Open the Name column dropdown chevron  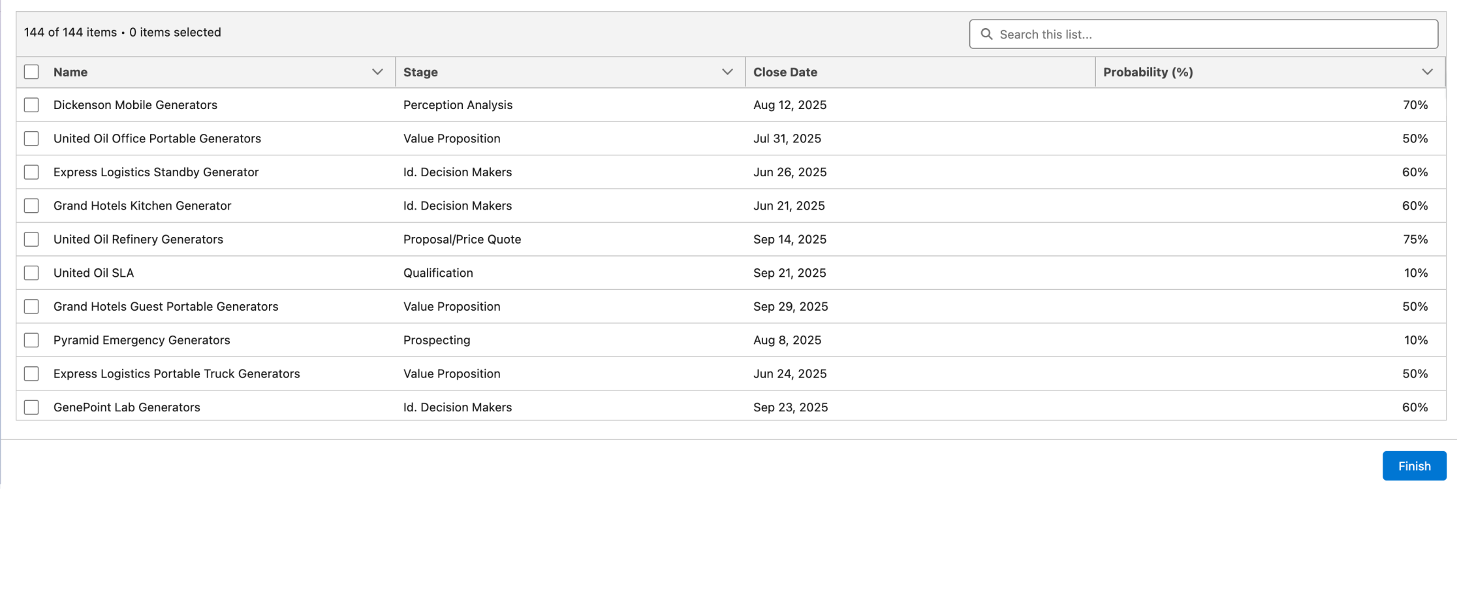point(377,72)
